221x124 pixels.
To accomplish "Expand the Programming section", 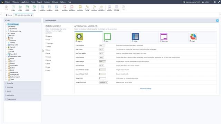I will click(x=22, y=99).
